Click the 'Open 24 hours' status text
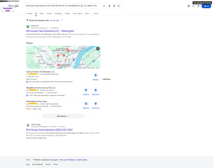This screenshot has height=168, width=216. coord(32,79)
